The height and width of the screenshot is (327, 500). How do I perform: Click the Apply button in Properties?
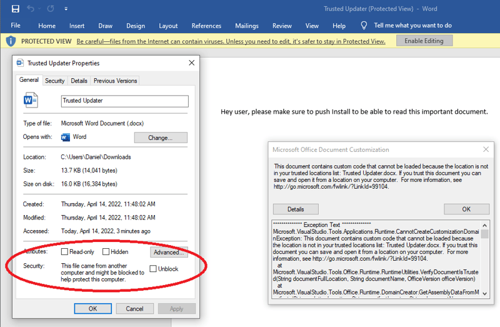click(x=176, y=308)
